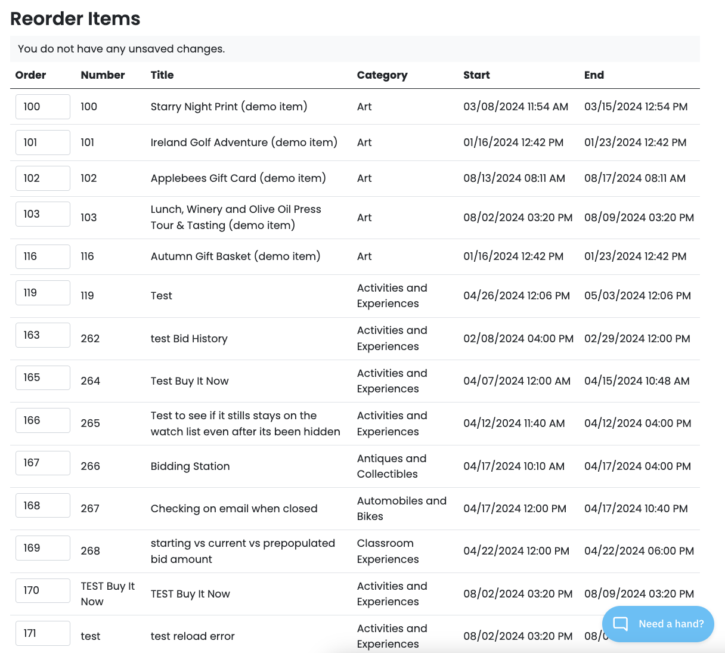This screenshot has width=725, height=653.
Task: Click the Order field for Starry Night Print
Action: (43, 107)
